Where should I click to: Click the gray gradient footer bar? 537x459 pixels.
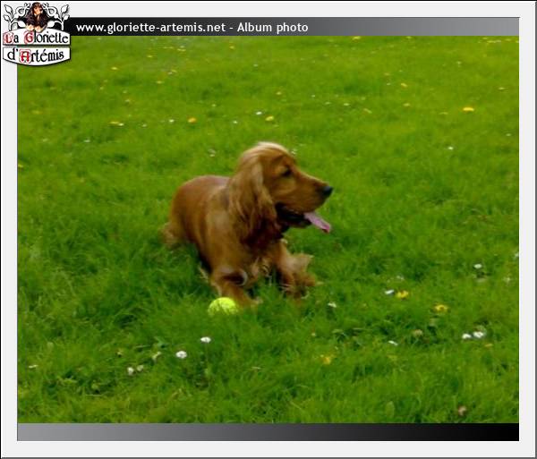pos(224,431)
